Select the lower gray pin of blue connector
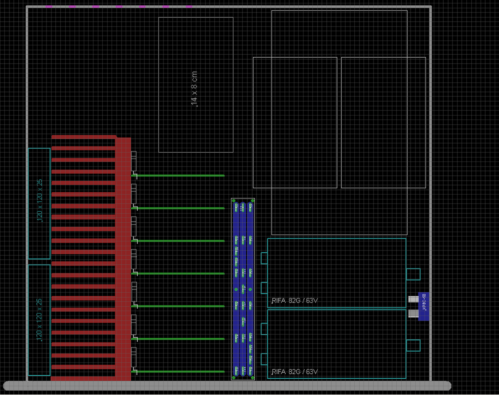The height and width of the screenshot is (395, 499). [x=414, y=314]
